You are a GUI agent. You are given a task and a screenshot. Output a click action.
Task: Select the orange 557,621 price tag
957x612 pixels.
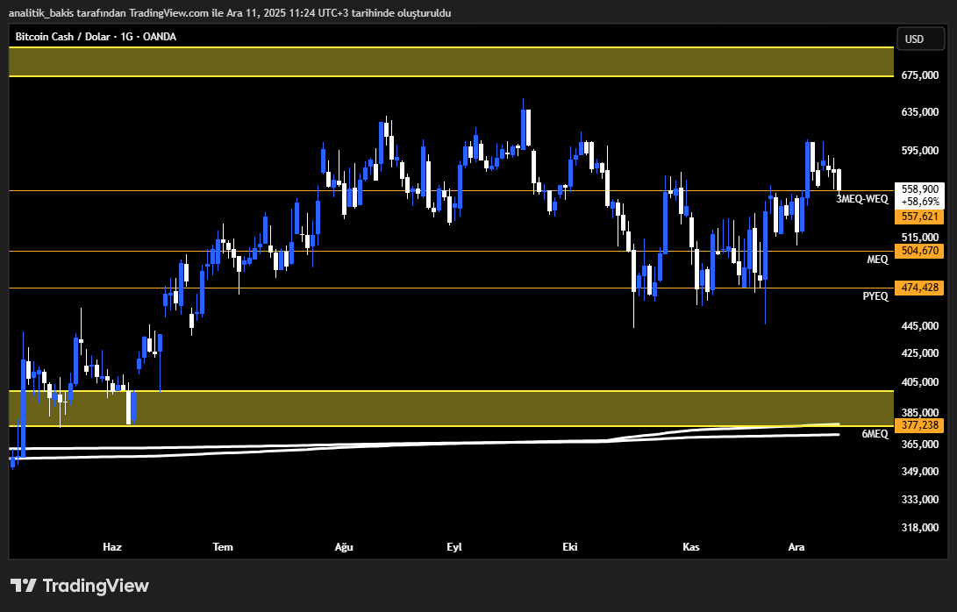919,217
